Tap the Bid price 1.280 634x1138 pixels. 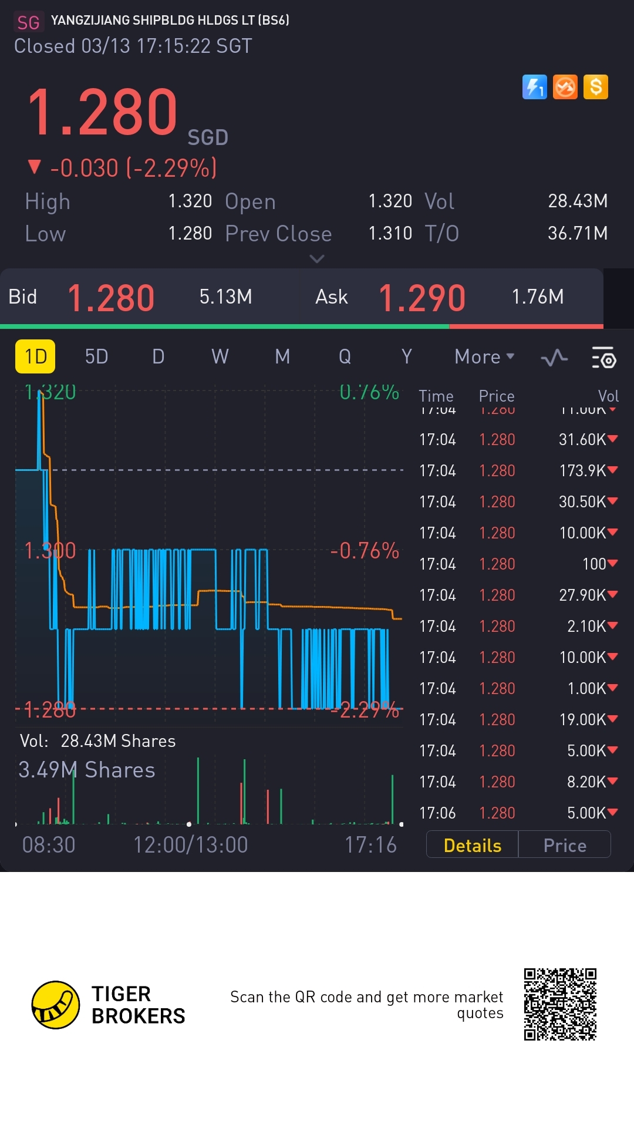pos(111,298)
